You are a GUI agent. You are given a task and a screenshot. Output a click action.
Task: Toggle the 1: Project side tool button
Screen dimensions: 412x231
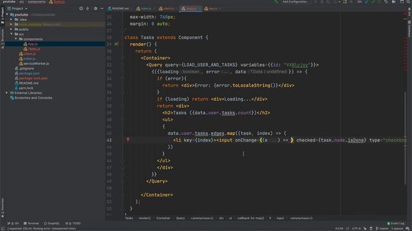click(3, 15)
